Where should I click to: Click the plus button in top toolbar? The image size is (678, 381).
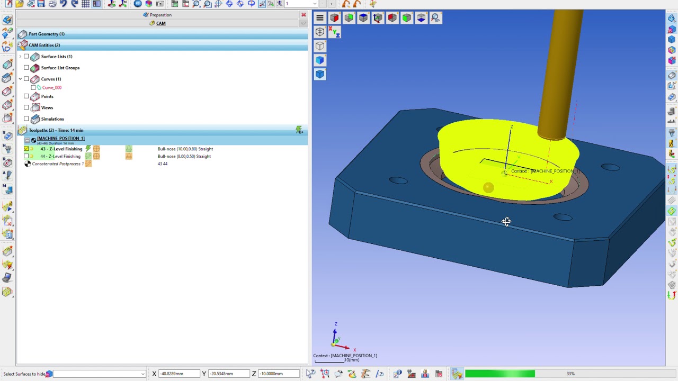point(332,4)
